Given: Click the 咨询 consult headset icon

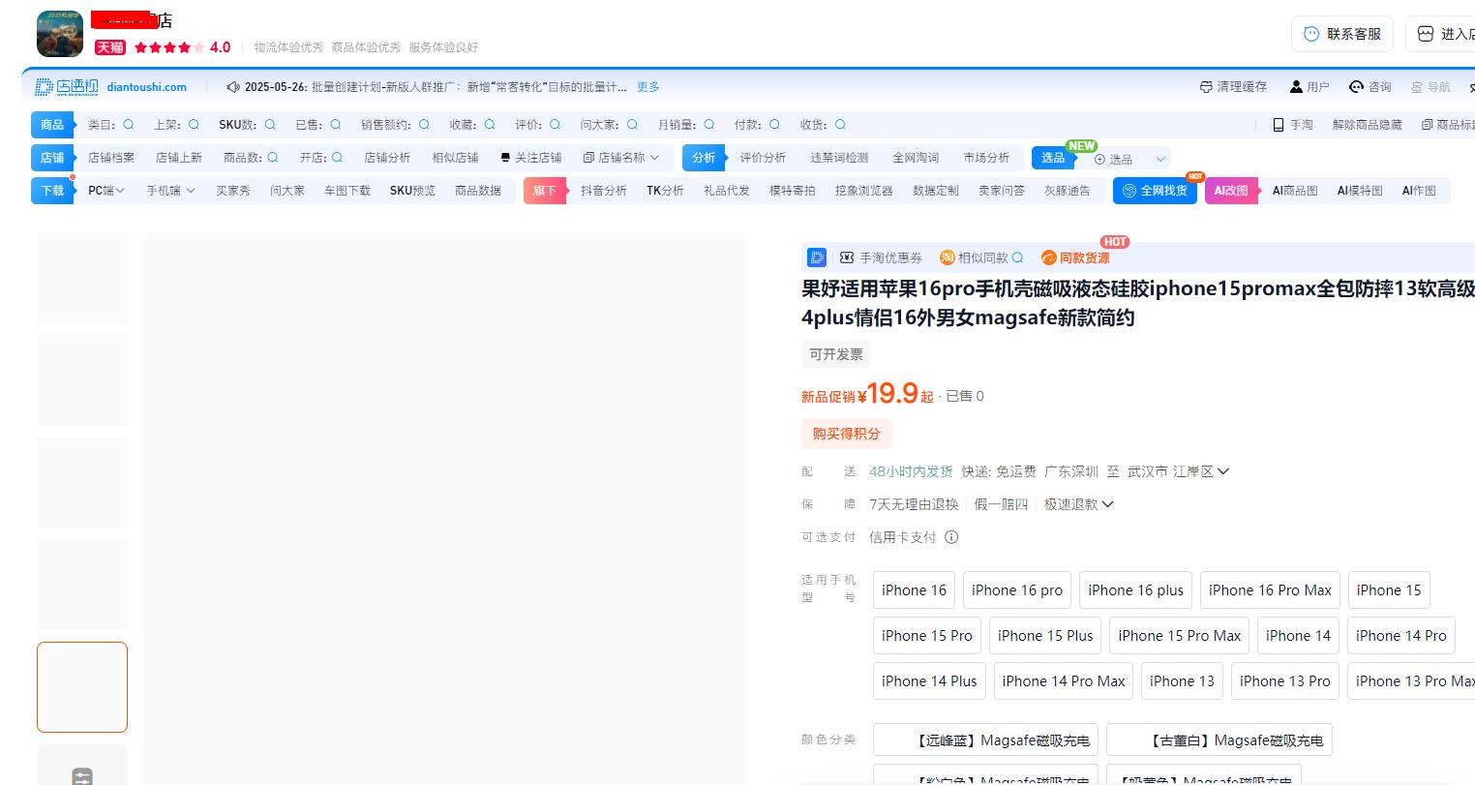Looking at the screenshot, I should click(x=1357, y=87).
